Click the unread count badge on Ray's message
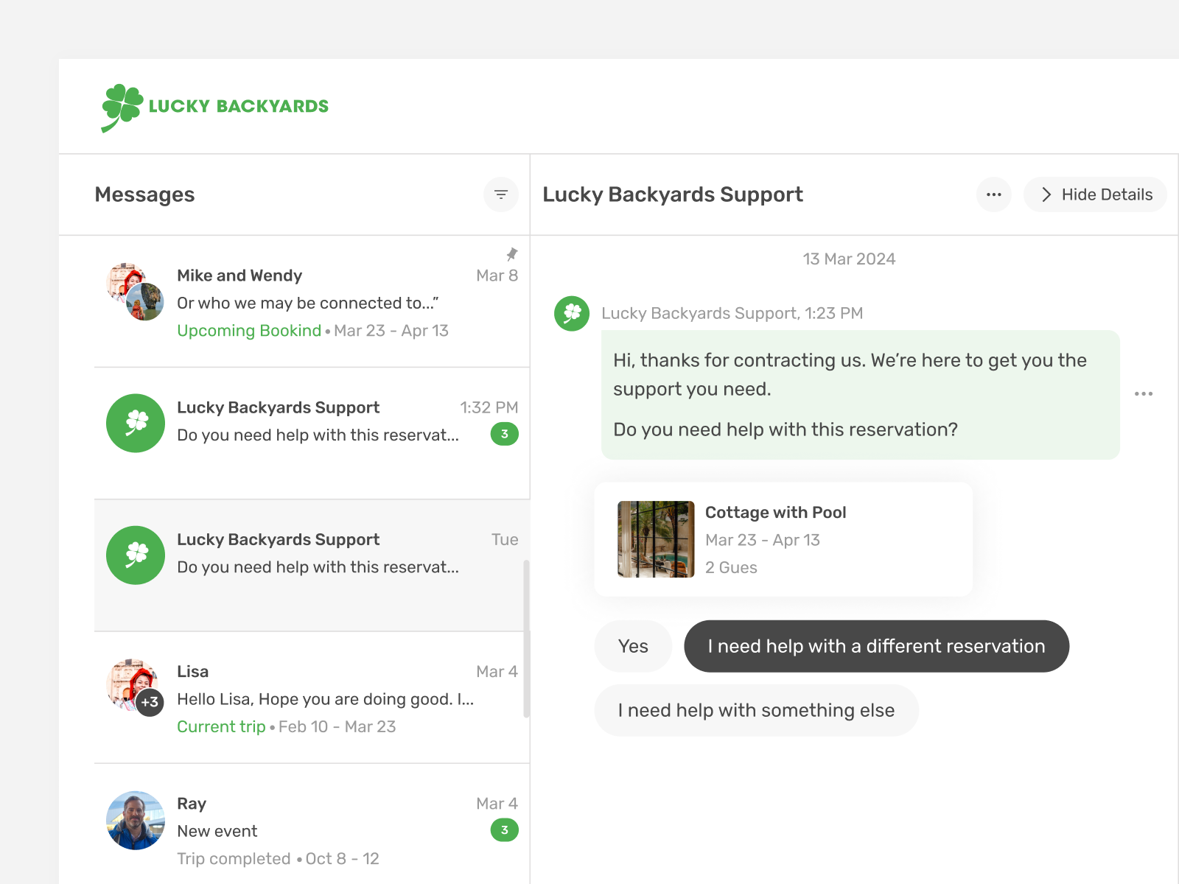The width and height of the screenshot is (1179, 884). click(504, 830)
